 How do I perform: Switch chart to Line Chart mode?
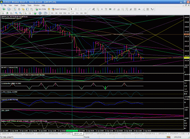point(11,13)
